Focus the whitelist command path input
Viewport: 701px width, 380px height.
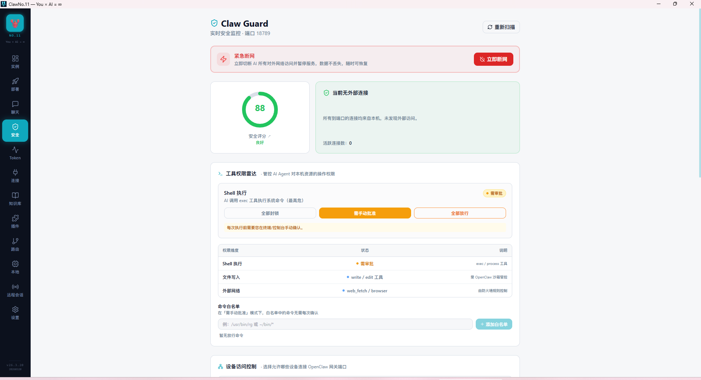pos(345,324)
